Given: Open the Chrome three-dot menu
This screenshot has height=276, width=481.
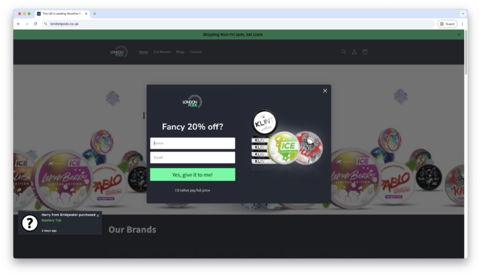Looking at the screenshot, I should pos(462,24).
